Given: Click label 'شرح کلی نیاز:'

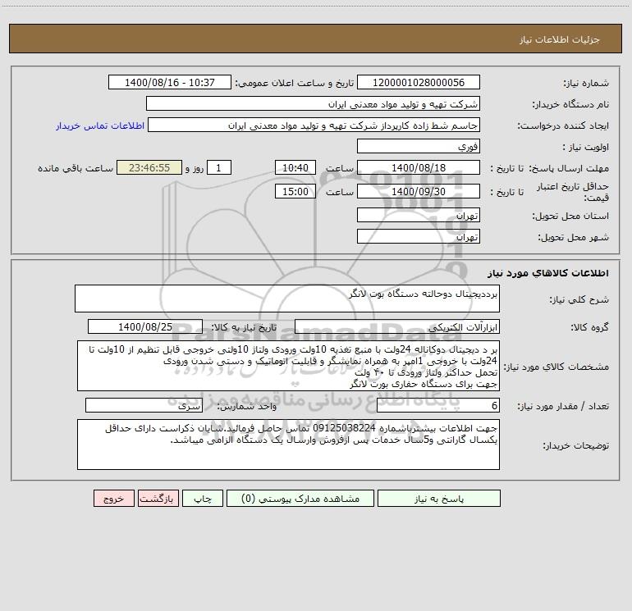Looking at the screenshot, I should click(x=579, y=299).
